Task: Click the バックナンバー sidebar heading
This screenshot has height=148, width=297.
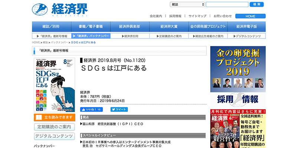Action: [x=44, y=146]
